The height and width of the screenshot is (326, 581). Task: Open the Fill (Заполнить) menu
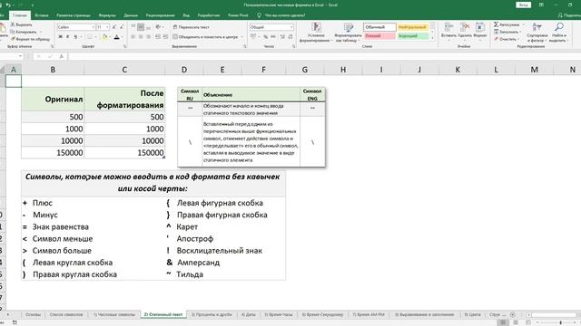point(507,32)
